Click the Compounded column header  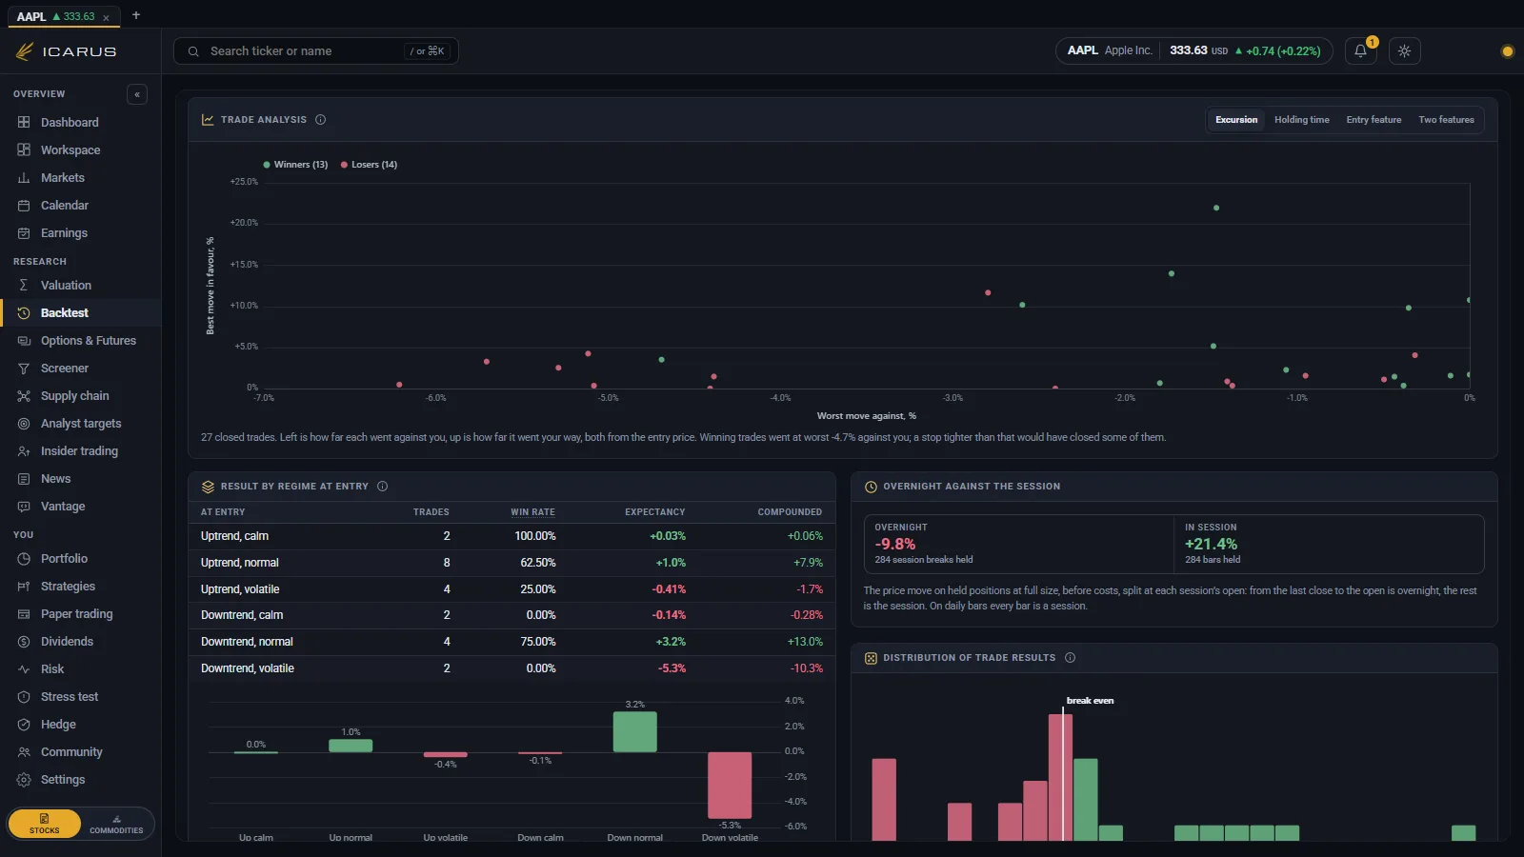790,512
